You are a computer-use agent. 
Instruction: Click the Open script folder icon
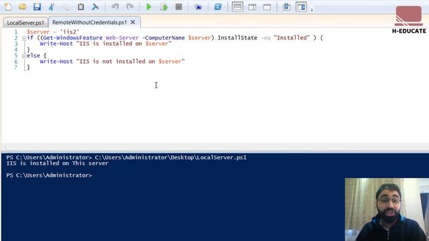coord(22,7)
